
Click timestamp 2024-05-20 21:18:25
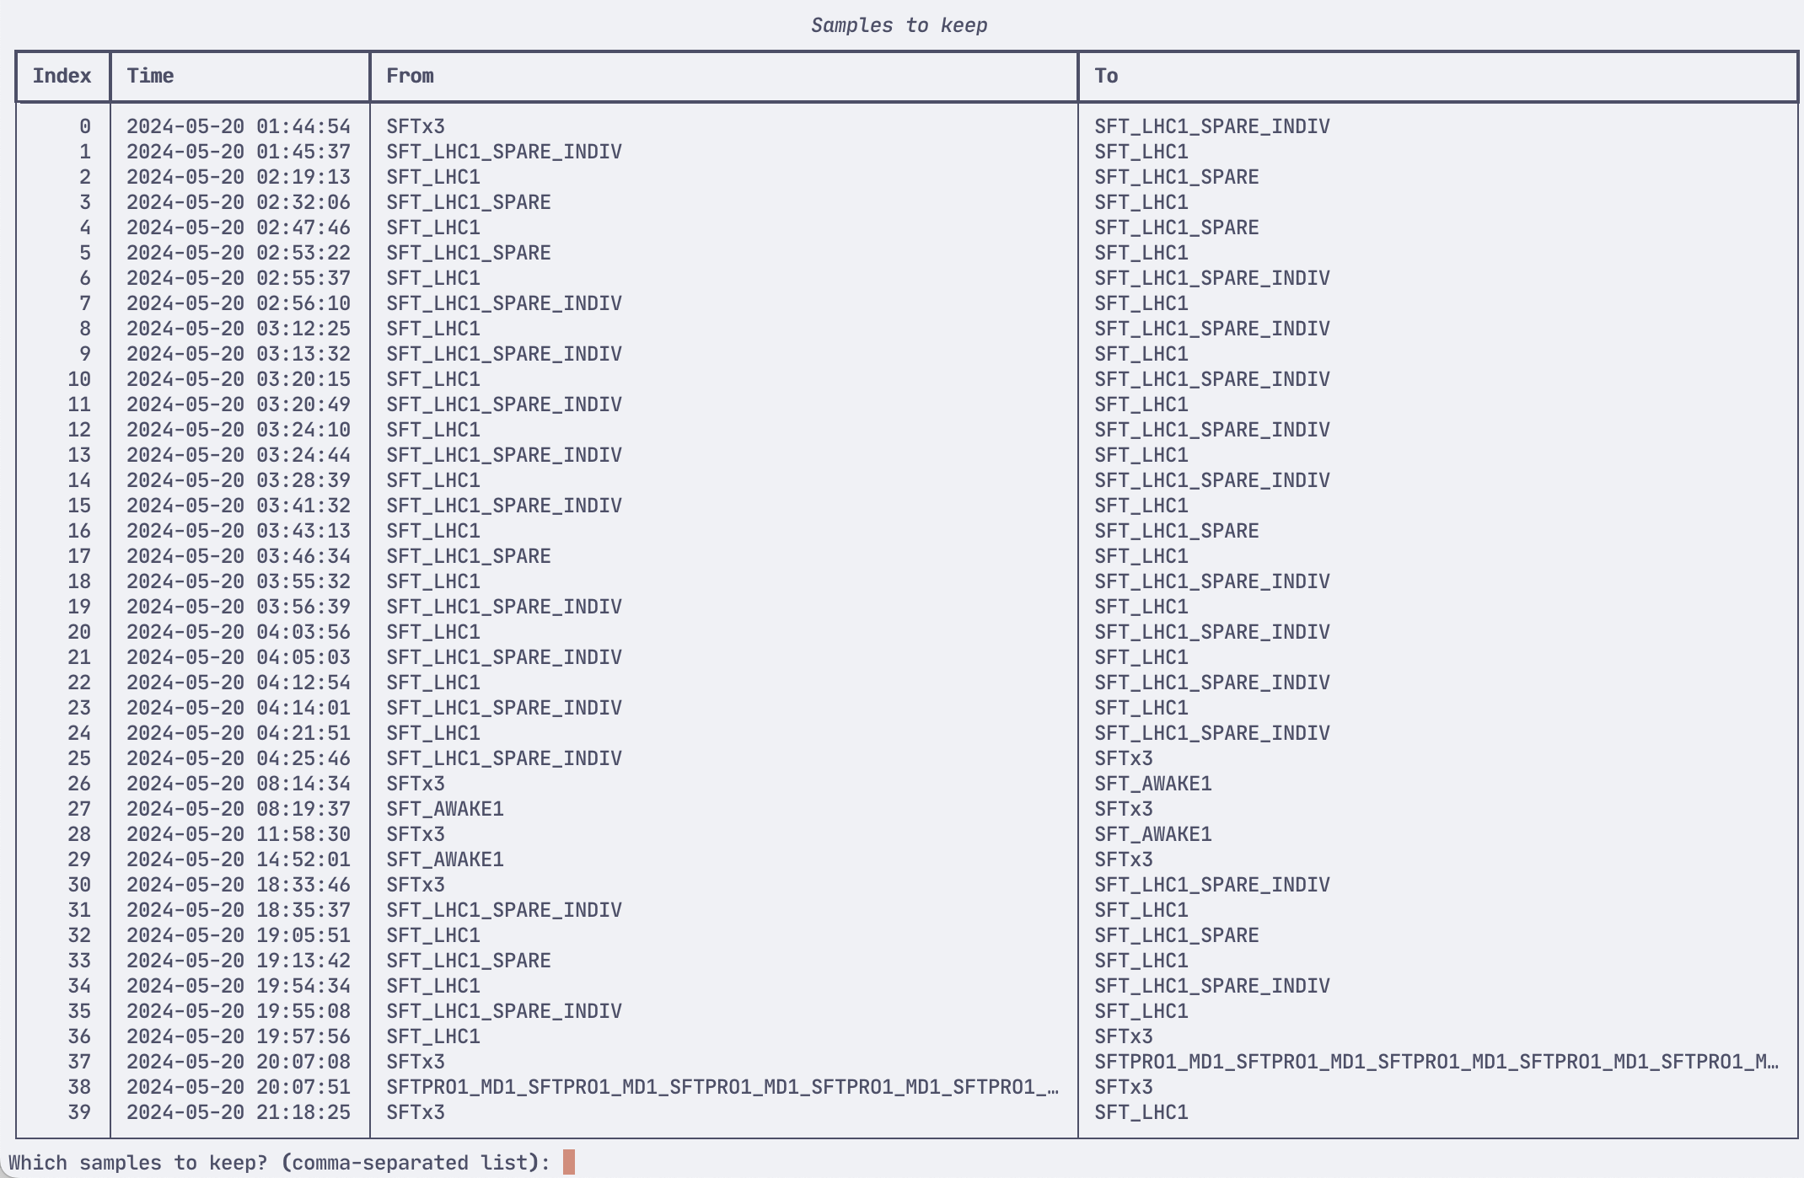click(239, 1112)
